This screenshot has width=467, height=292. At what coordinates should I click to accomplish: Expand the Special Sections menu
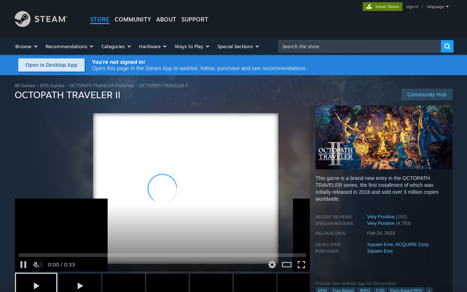238,46
